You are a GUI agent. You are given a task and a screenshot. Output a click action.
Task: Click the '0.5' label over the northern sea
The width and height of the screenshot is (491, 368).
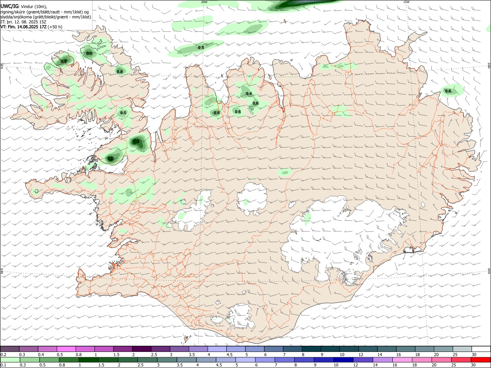pyautogui.click(x=201, y=48)
